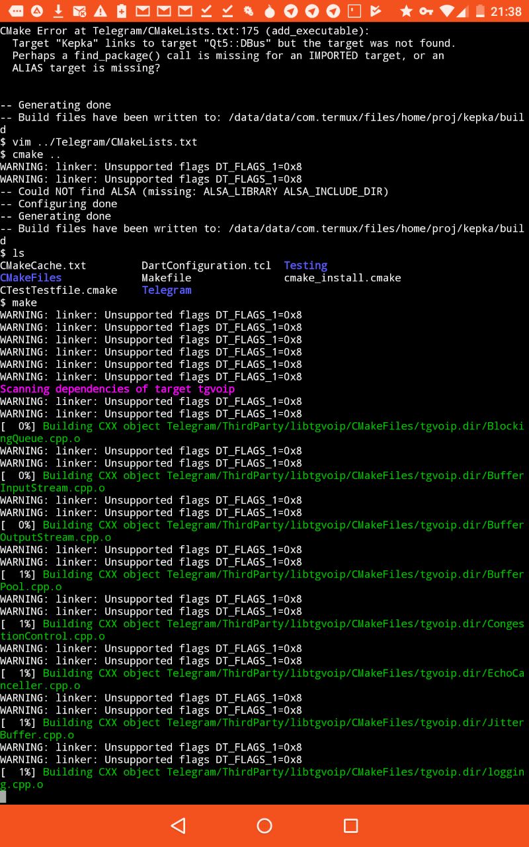Tap the Makefile entry in ls output
The image size is (529, 847).
coord(167,278)
